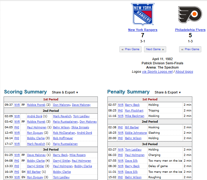
Task: Open Bobby Clarke assist link at 16:19
Action: [62, 172]
